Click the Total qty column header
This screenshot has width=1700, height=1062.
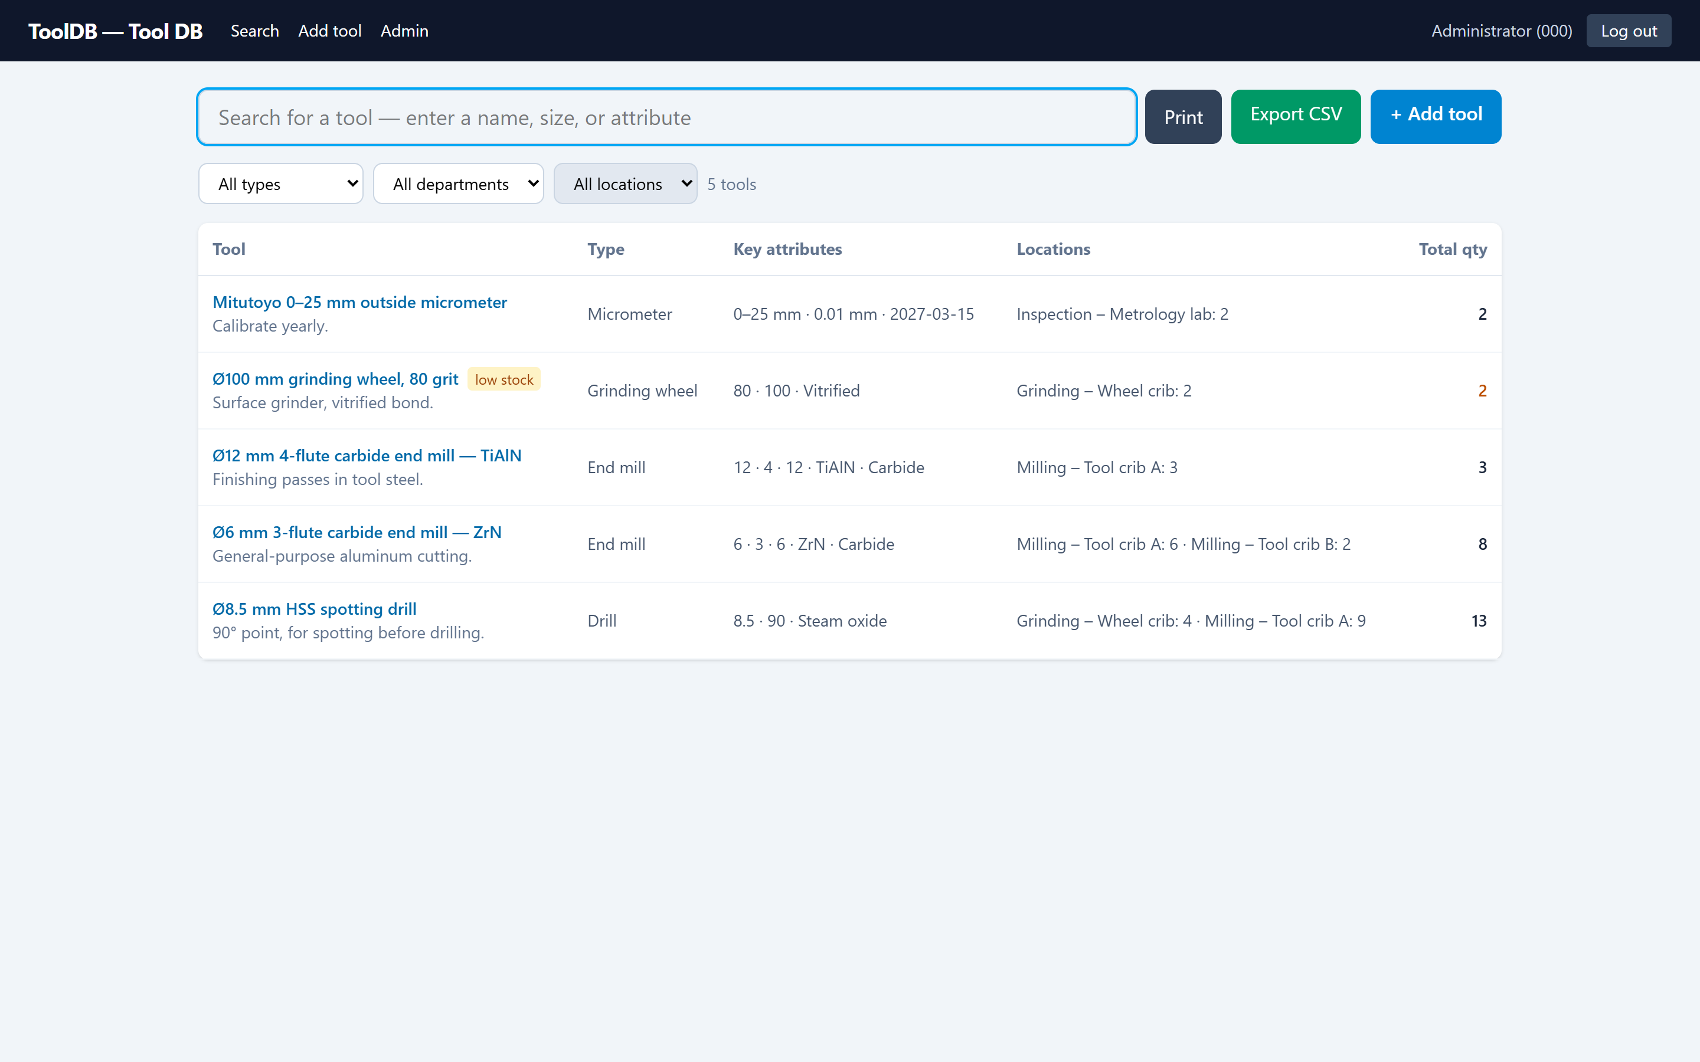pos(1453,250)
